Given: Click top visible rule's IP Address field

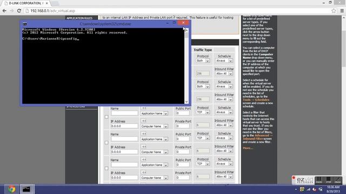Looking at the screenshot, I should click(x=124, y=126).
